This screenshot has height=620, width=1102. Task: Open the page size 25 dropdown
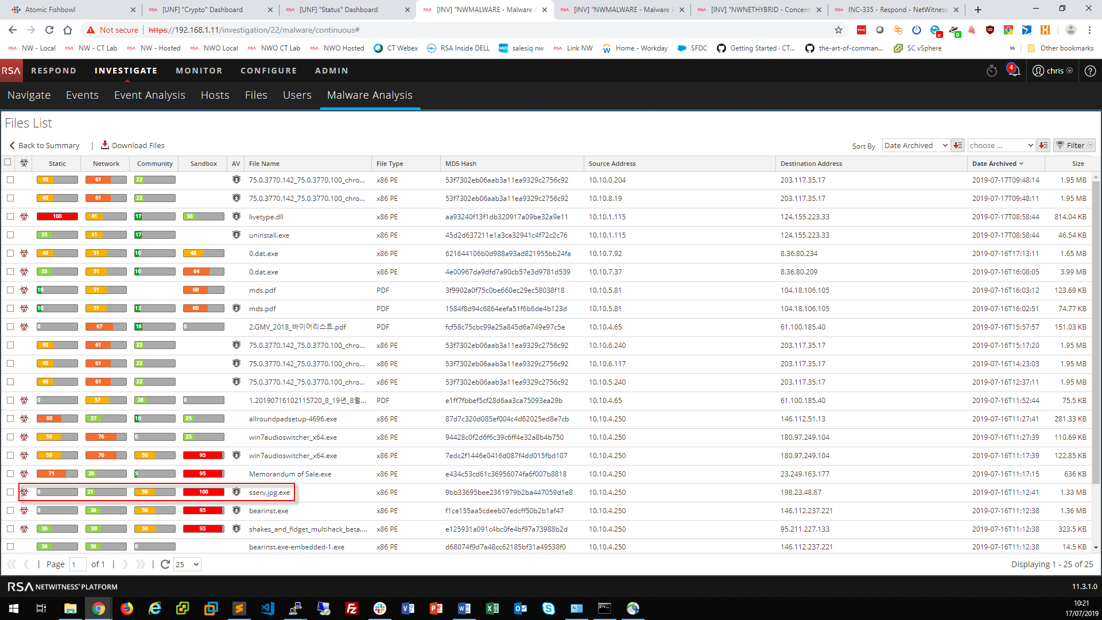pyautogui.click(x=187, y=564)
